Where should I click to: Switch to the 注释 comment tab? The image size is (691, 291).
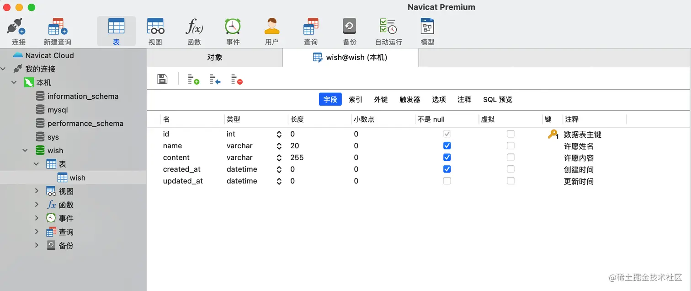click(x=464, y=99)
